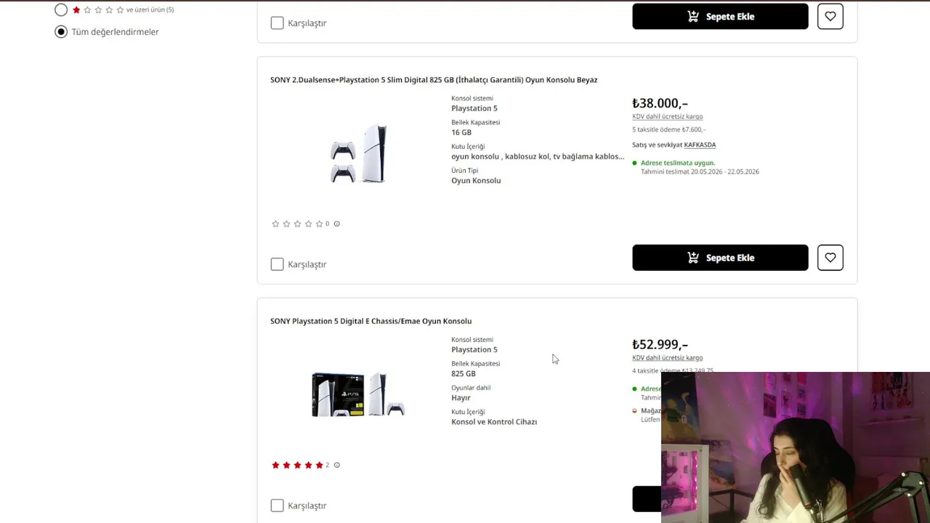Tick the topmost Karşılaştır checkbox
The image size is (930, 523).
[x=277, y=23]
